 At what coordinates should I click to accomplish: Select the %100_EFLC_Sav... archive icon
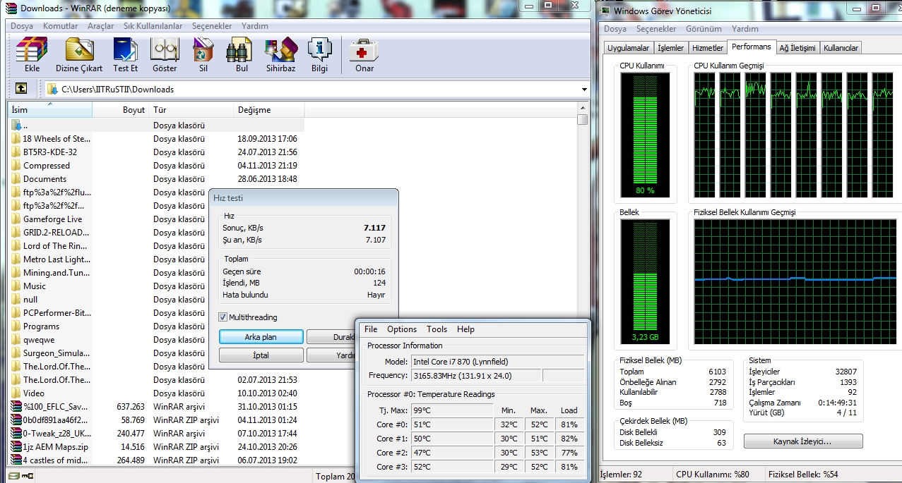[16, 407]
